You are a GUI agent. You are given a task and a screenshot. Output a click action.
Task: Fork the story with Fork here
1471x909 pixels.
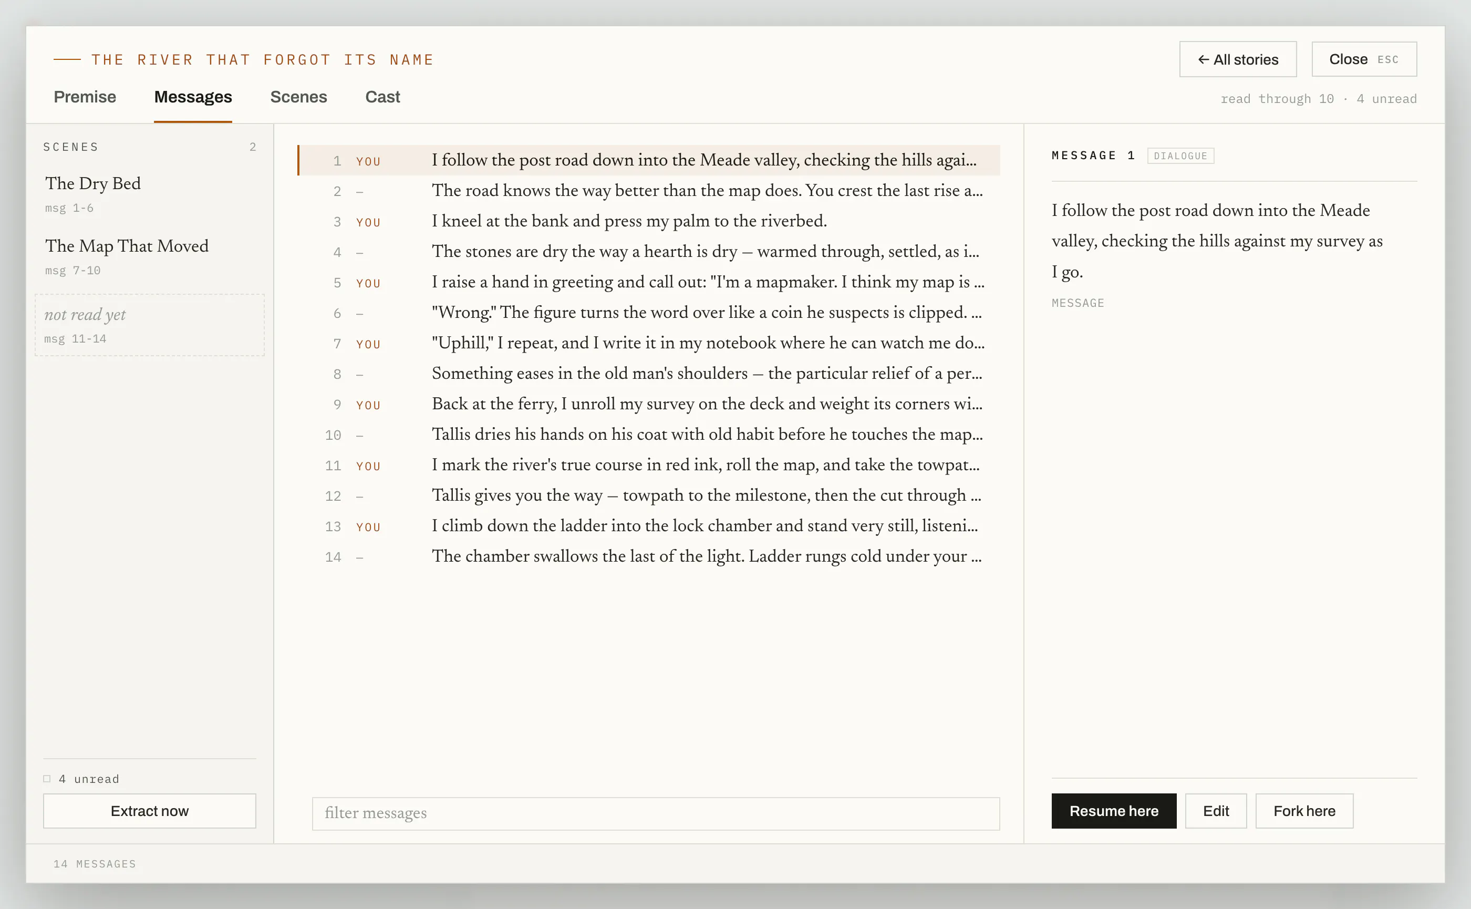pos(1304,811)
